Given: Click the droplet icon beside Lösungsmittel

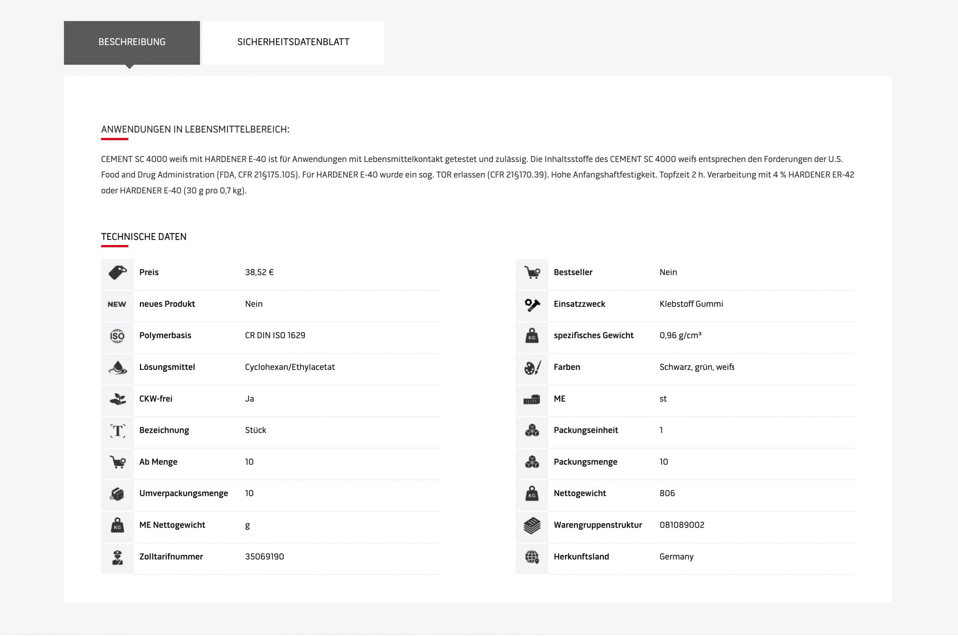Looking at the screenshot, I should click(117, 367).
